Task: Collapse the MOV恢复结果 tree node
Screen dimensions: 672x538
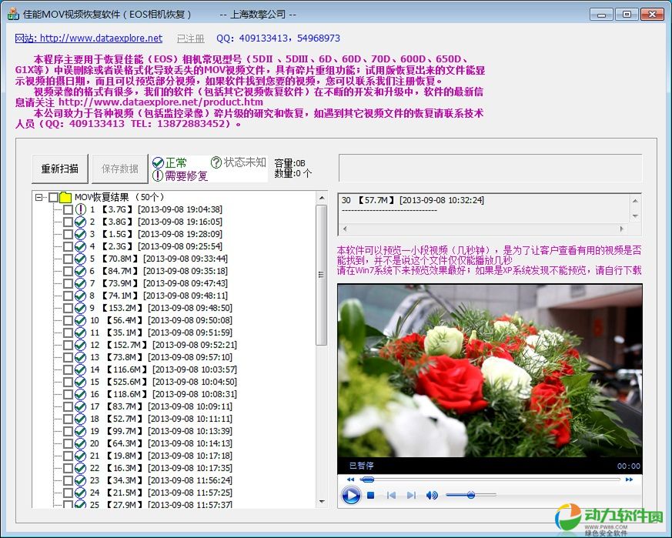Action: click(39, 197)
